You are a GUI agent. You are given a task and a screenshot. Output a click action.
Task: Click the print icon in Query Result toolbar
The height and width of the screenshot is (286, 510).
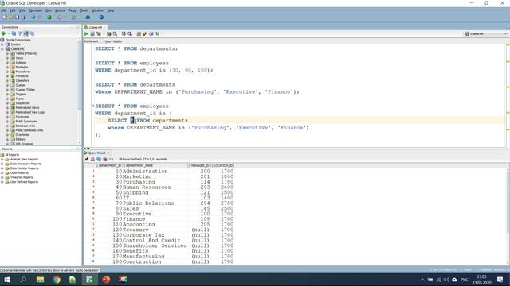tap(92, 159)
